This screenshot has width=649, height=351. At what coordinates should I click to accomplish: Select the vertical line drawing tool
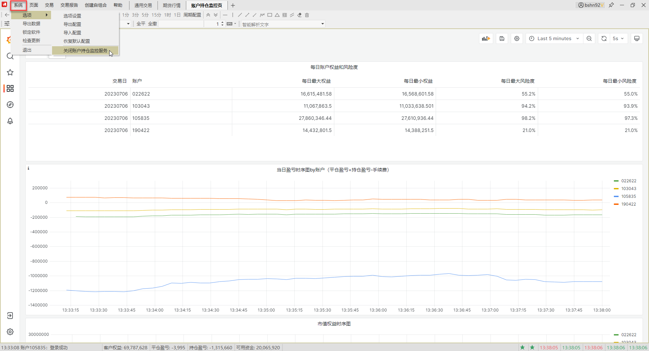(233, 15)
